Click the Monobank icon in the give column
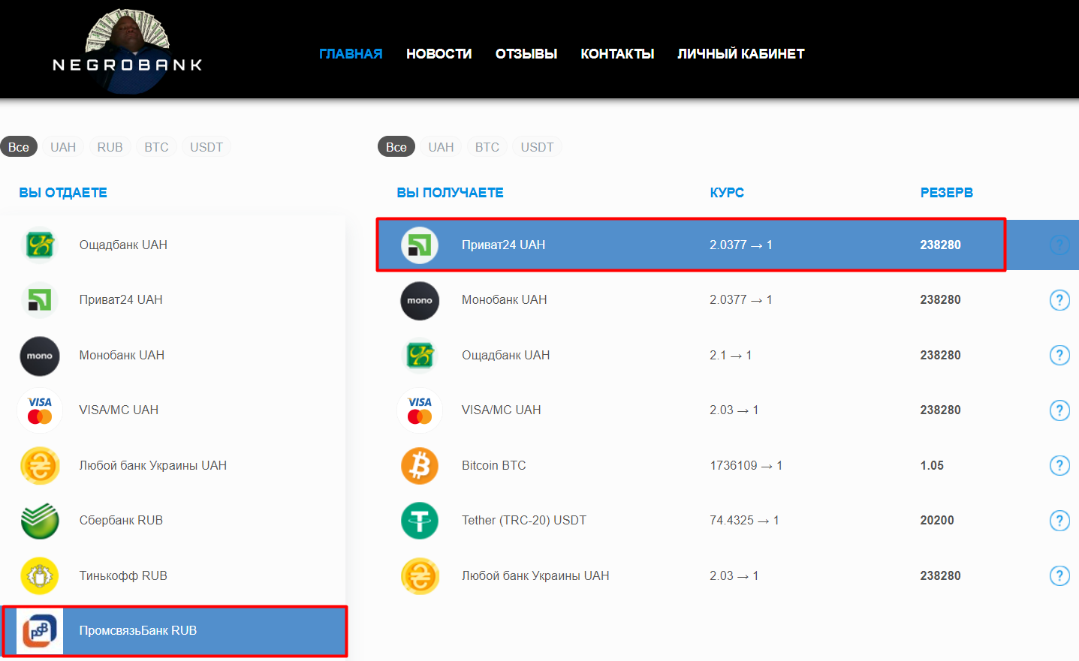This screenshot has height=661, width=1079. point(40,356)
